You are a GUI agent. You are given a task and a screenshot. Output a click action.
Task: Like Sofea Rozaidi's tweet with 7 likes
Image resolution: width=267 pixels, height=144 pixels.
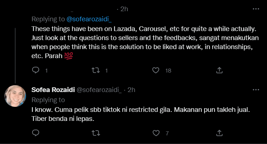coord(156,133)
